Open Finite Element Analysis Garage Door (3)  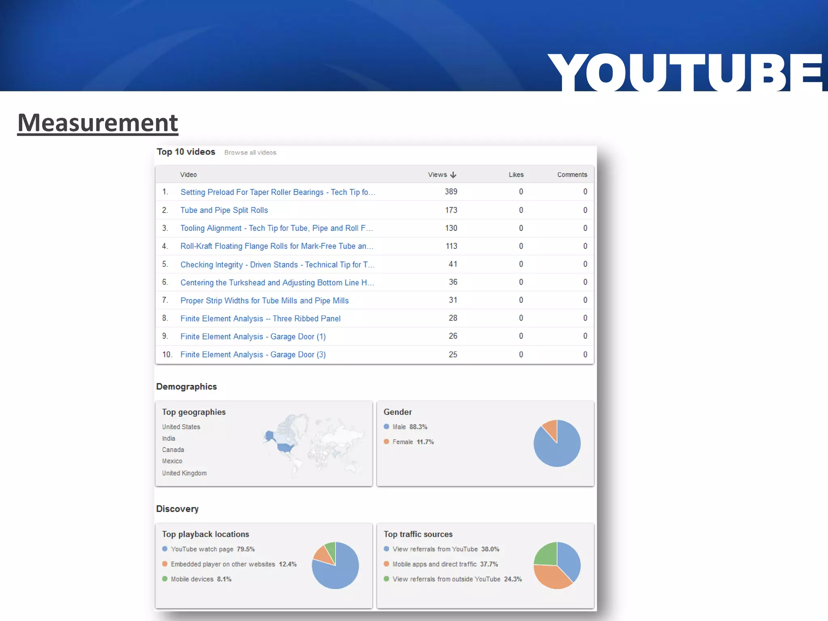pos(253,355)
